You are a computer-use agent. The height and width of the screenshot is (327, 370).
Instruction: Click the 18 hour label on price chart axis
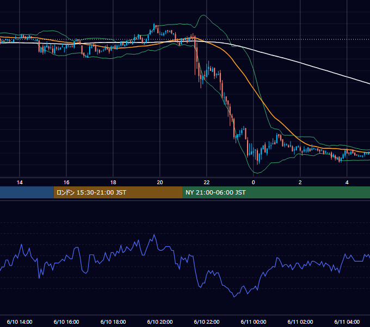coord(113,183)
